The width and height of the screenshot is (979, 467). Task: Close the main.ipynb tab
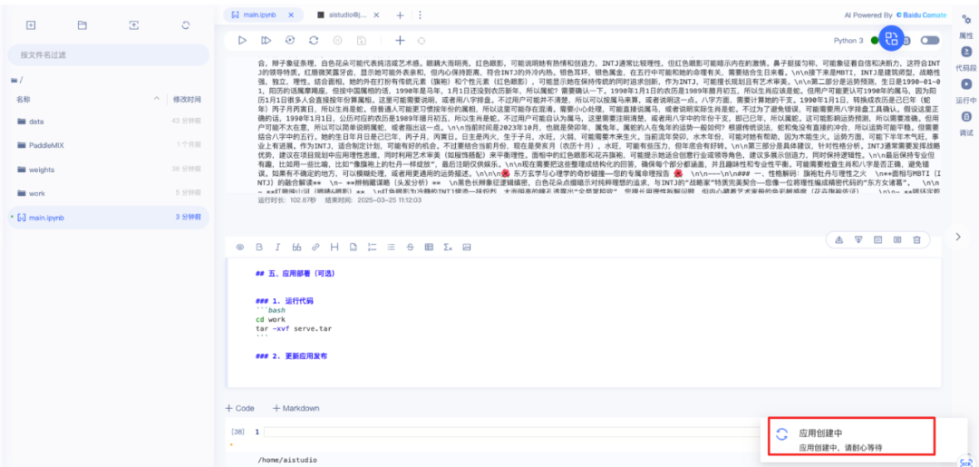click(291, 15)
